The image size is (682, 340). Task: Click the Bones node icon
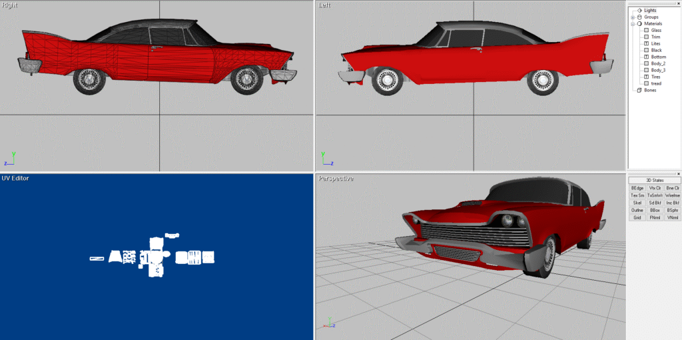[x=640, y=90]
